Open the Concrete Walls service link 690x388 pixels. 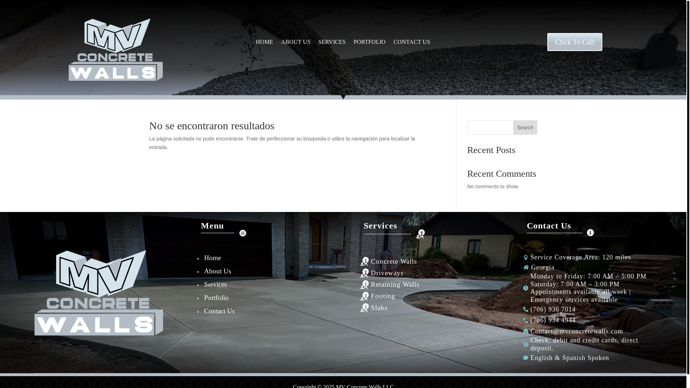click(394, 262)
